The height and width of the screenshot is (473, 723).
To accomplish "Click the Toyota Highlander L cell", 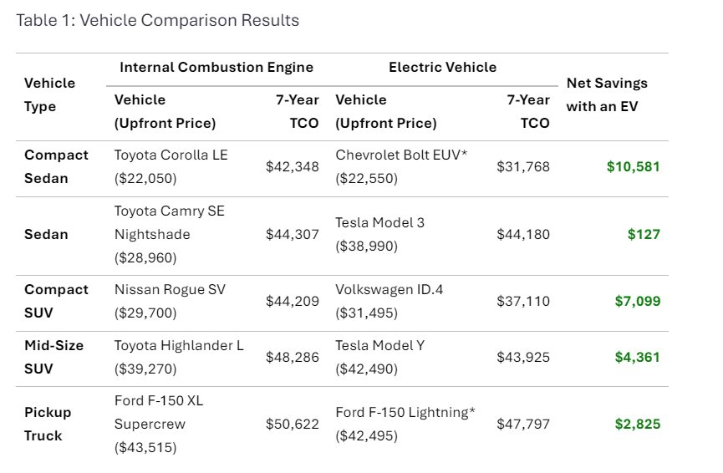I will [x=179, y=357].
